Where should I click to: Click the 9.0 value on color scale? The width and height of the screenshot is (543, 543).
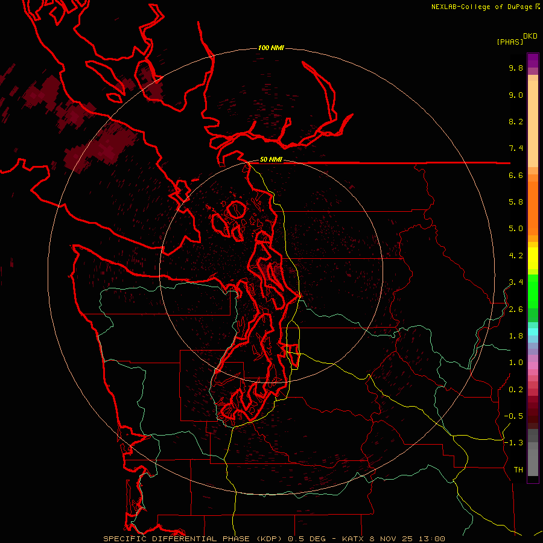point(516,95)
